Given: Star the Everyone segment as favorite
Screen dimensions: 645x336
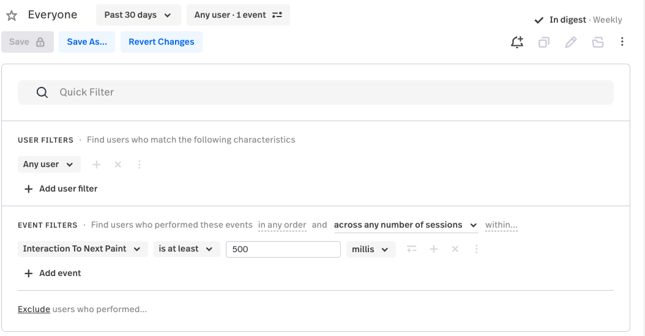Looking at the screenshot, I should pyautogui.click(x=12, y=15).
